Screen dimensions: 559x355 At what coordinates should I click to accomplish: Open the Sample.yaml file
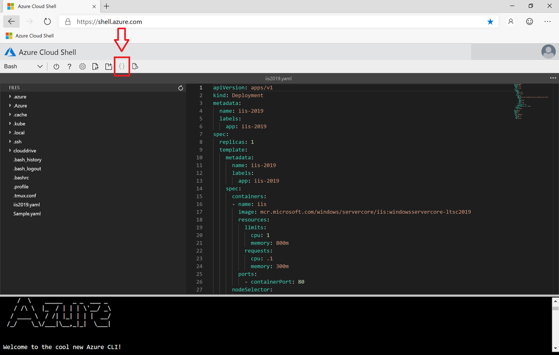(27, 213)
